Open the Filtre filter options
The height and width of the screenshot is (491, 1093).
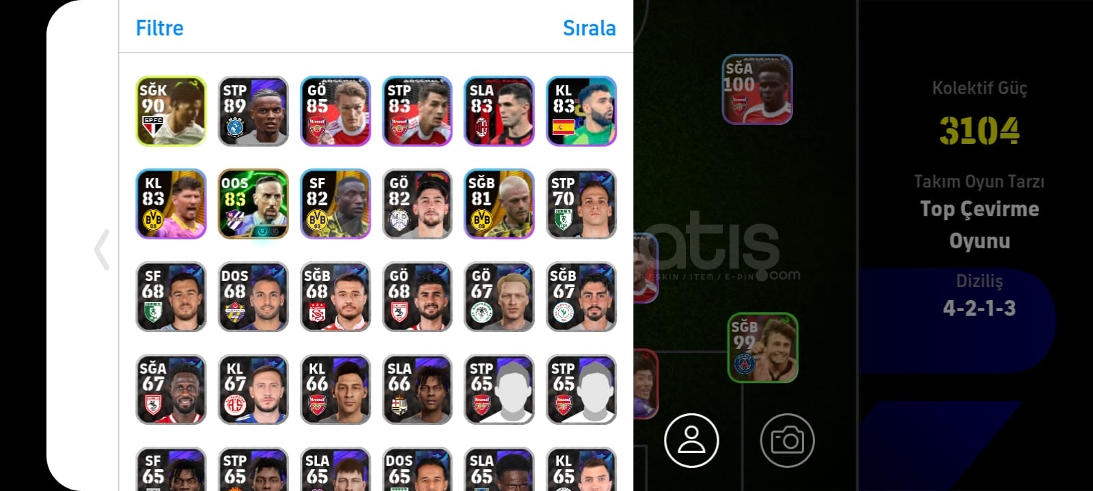[160, 28]
